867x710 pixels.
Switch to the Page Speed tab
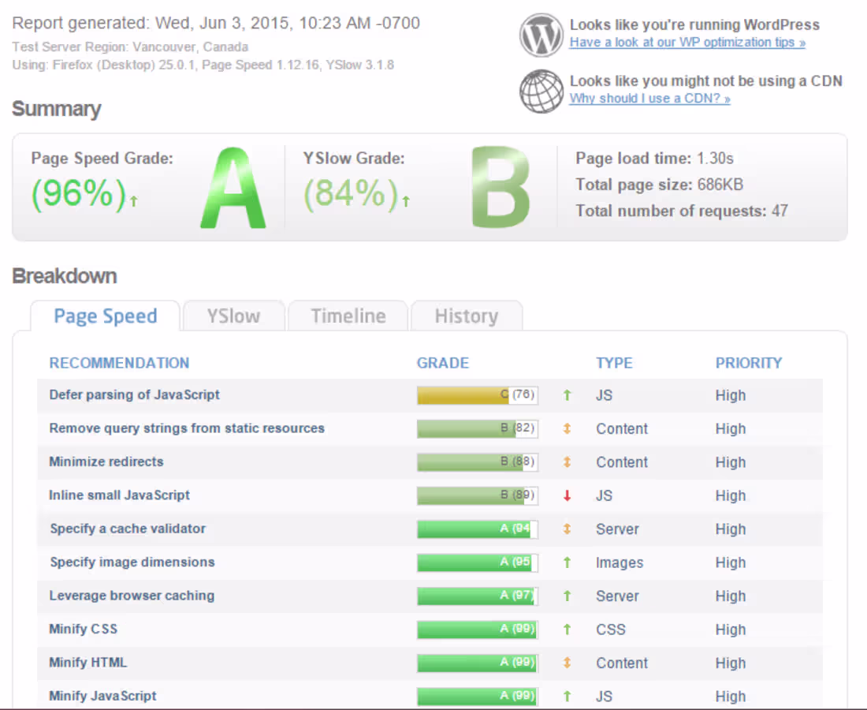(105, 316)
